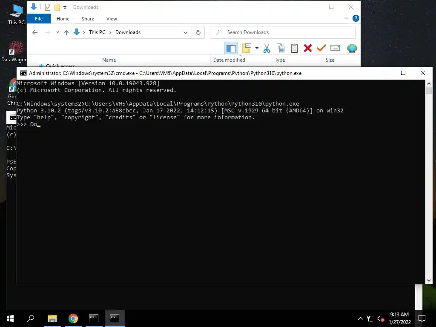Click the console scrollbar up arrow
The width and height of the screenshot is (436, 327).
coord(429,83)
